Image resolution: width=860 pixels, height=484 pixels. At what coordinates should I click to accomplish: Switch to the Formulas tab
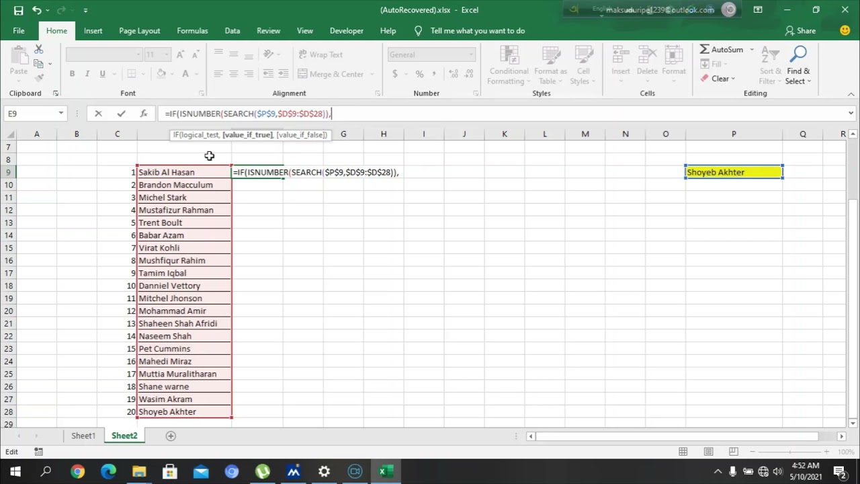pyautogui.click(x=192, y=31)
